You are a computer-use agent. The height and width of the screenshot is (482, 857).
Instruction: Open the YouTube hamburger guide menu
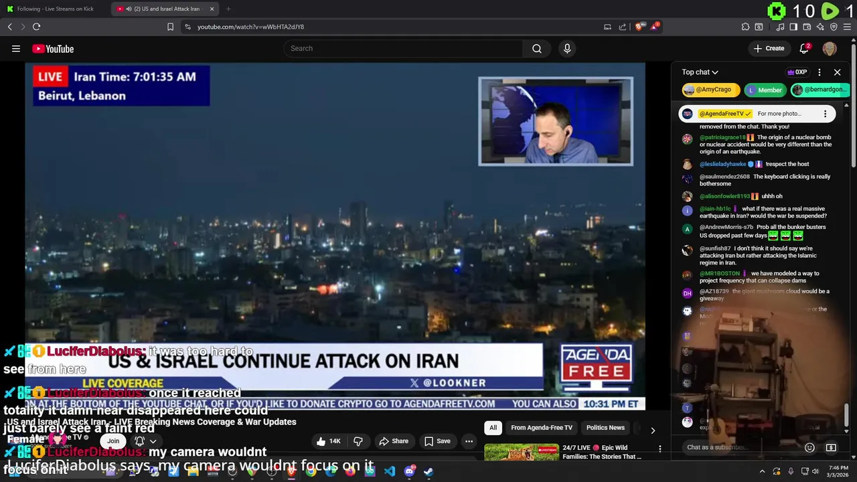16,48
